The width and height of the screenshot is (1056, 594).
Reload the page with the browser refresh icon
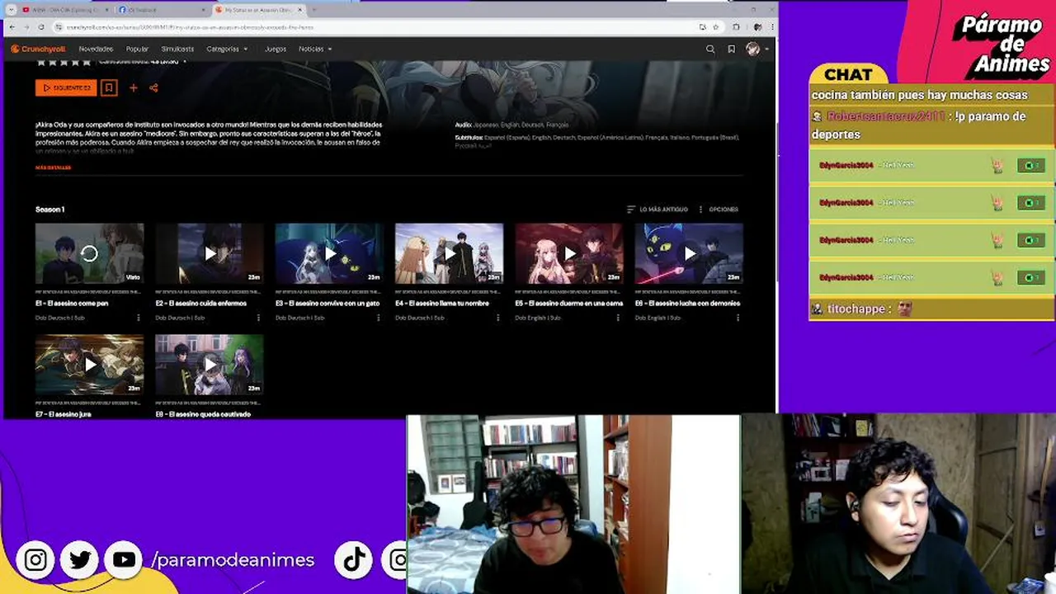pos(42,26)
